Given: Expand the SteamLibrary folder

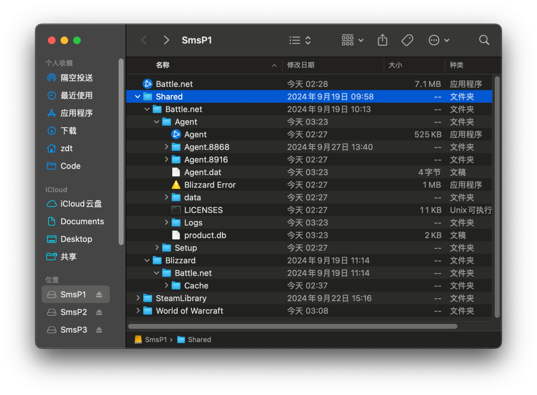Looking at the screenshot, I should click(x=138, y=298).
